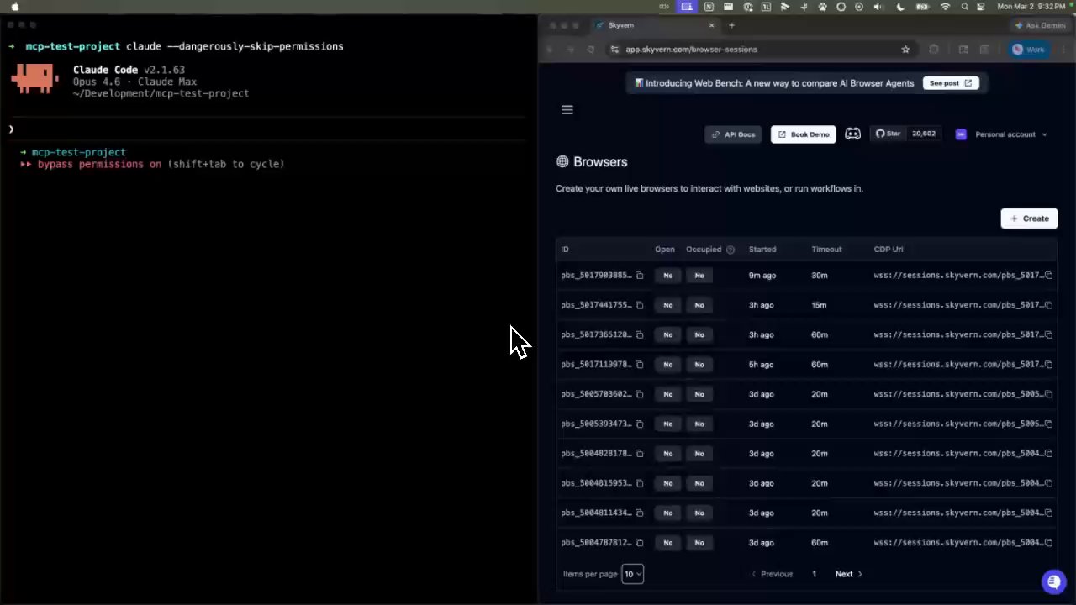Reload the Skyvern page

point(590,50)
